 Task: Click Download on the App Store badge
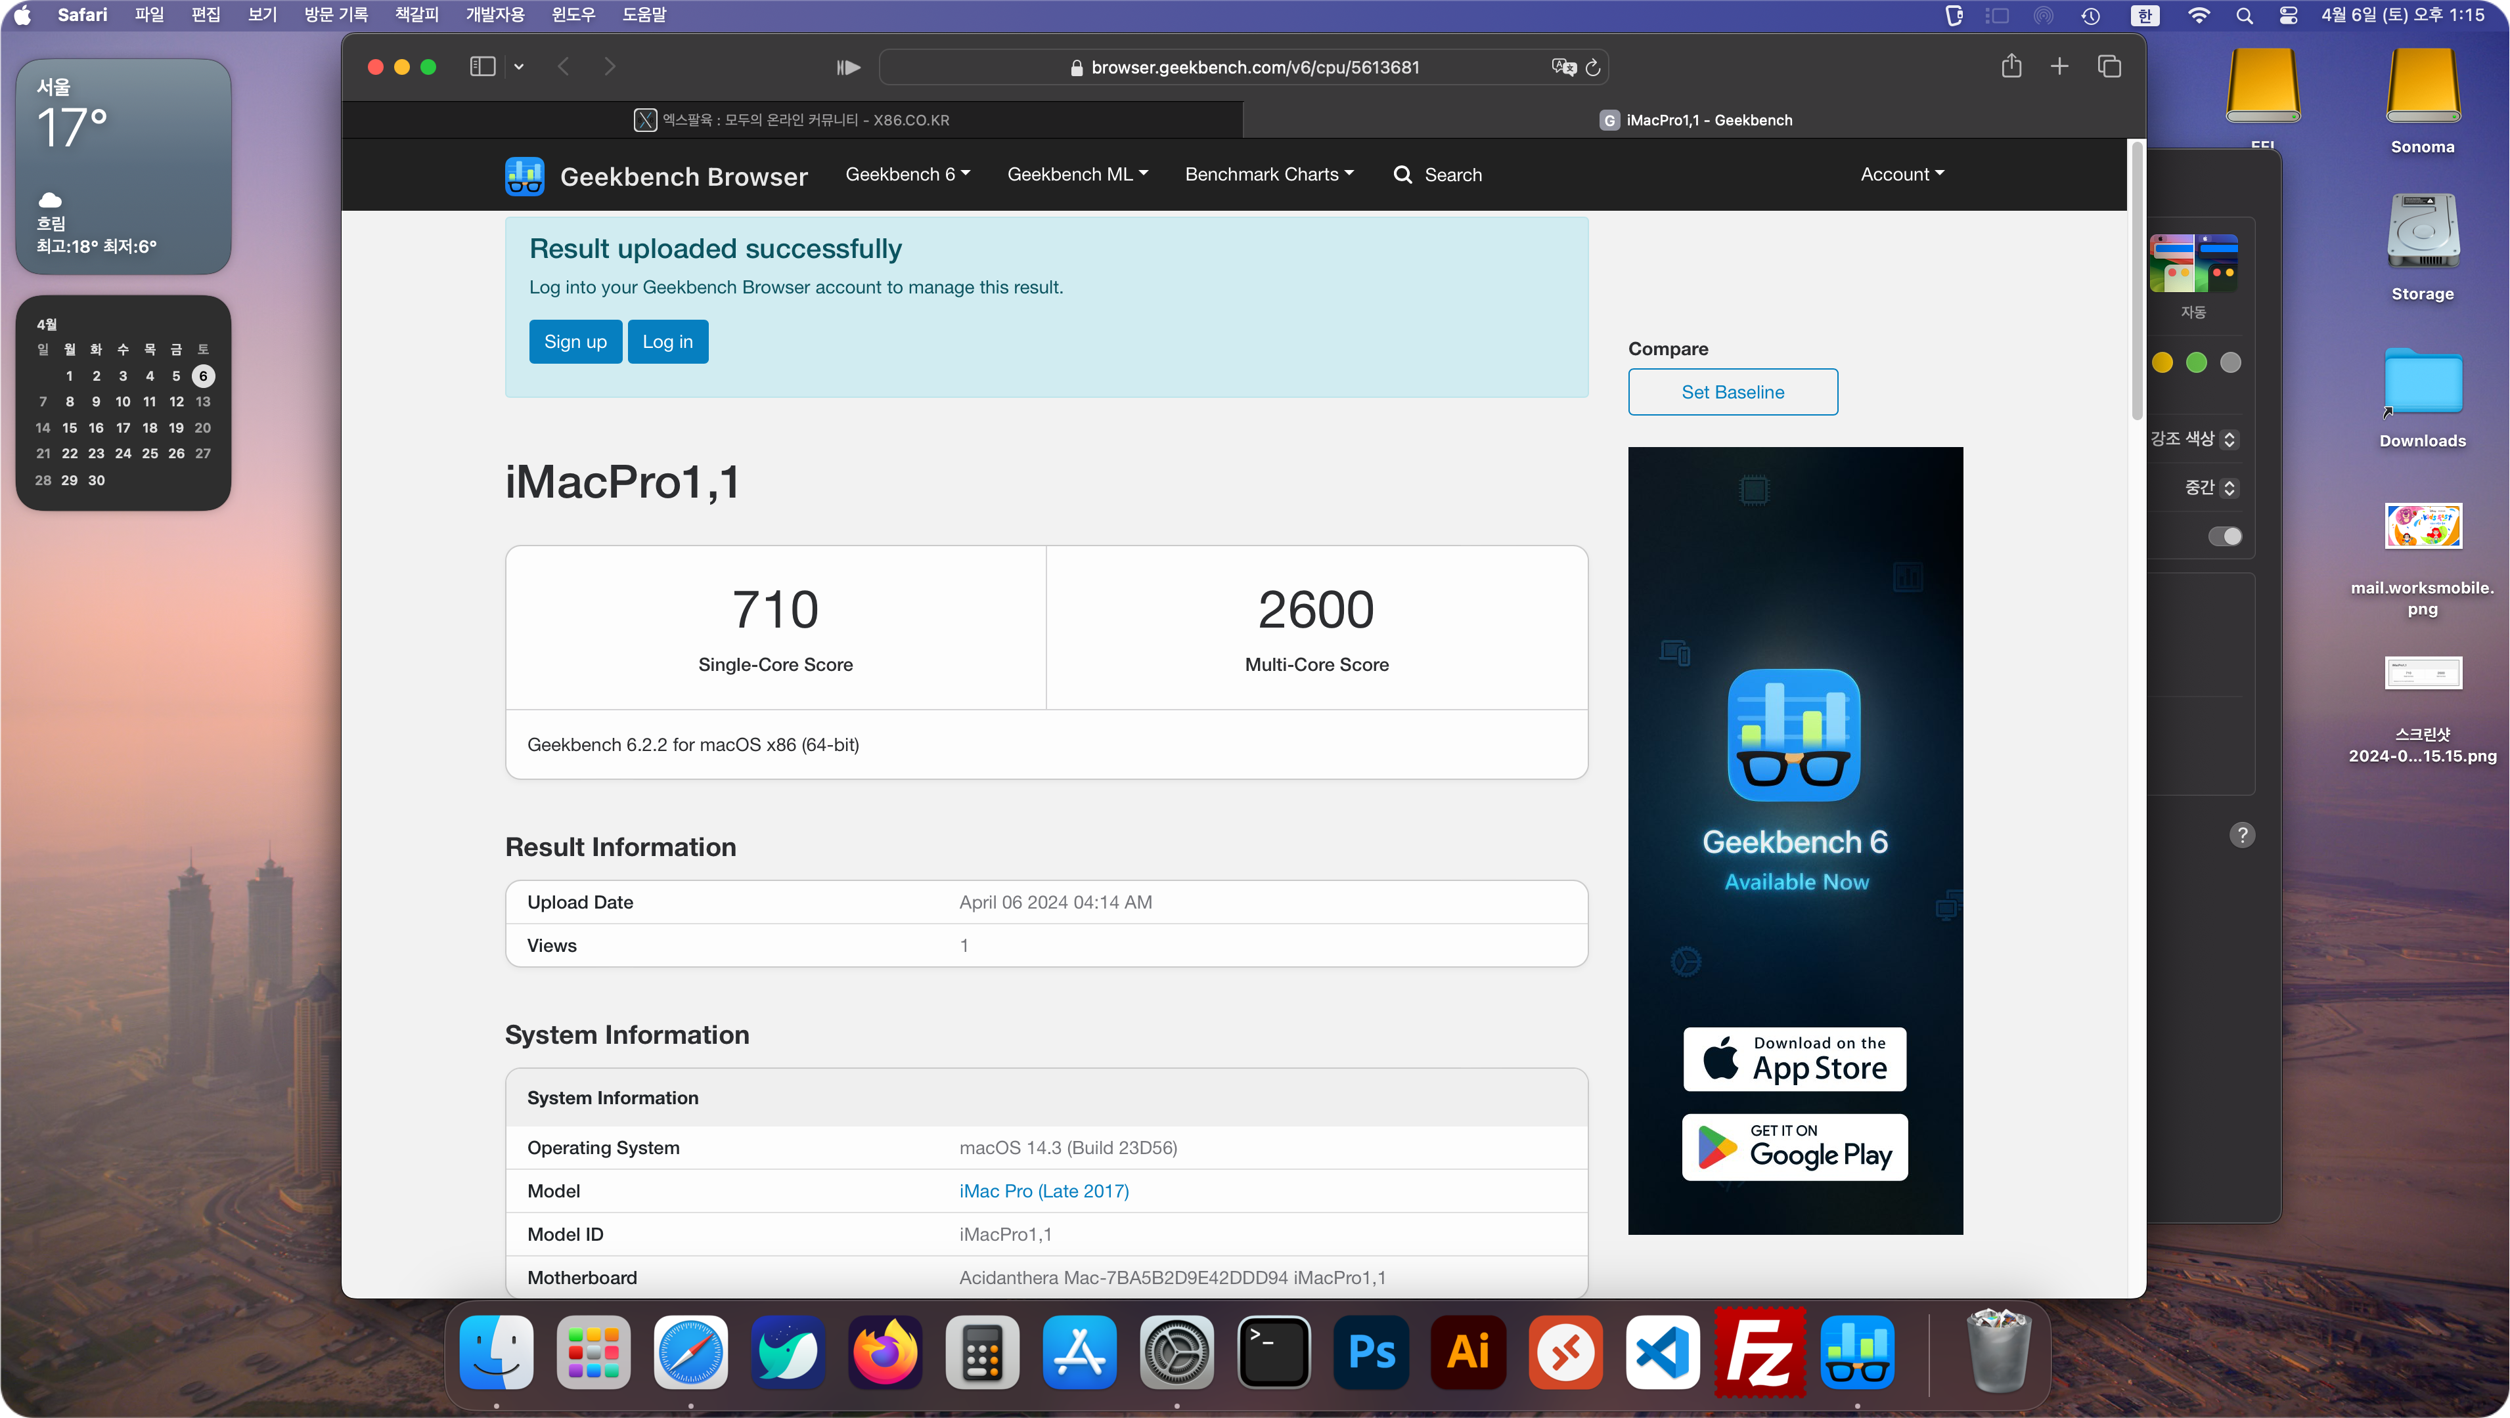point(1794,1059)
